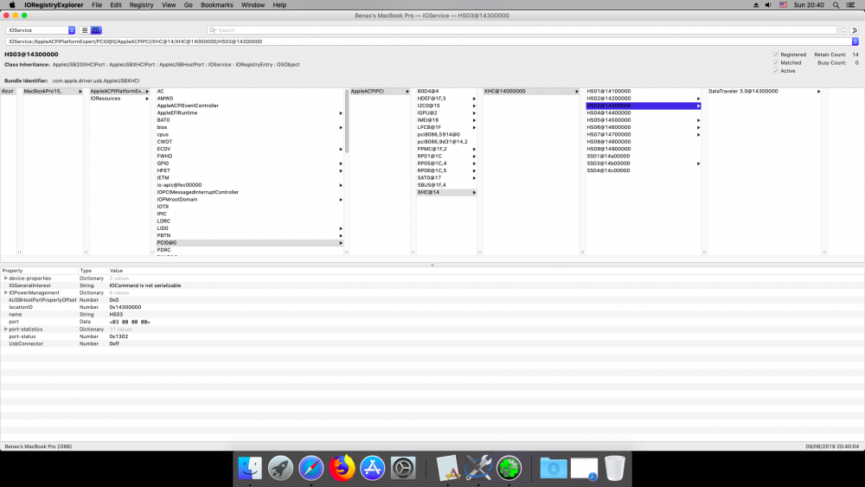Open the File menu
This screenshot has width=865, height=487.
[x=97, y=5]
